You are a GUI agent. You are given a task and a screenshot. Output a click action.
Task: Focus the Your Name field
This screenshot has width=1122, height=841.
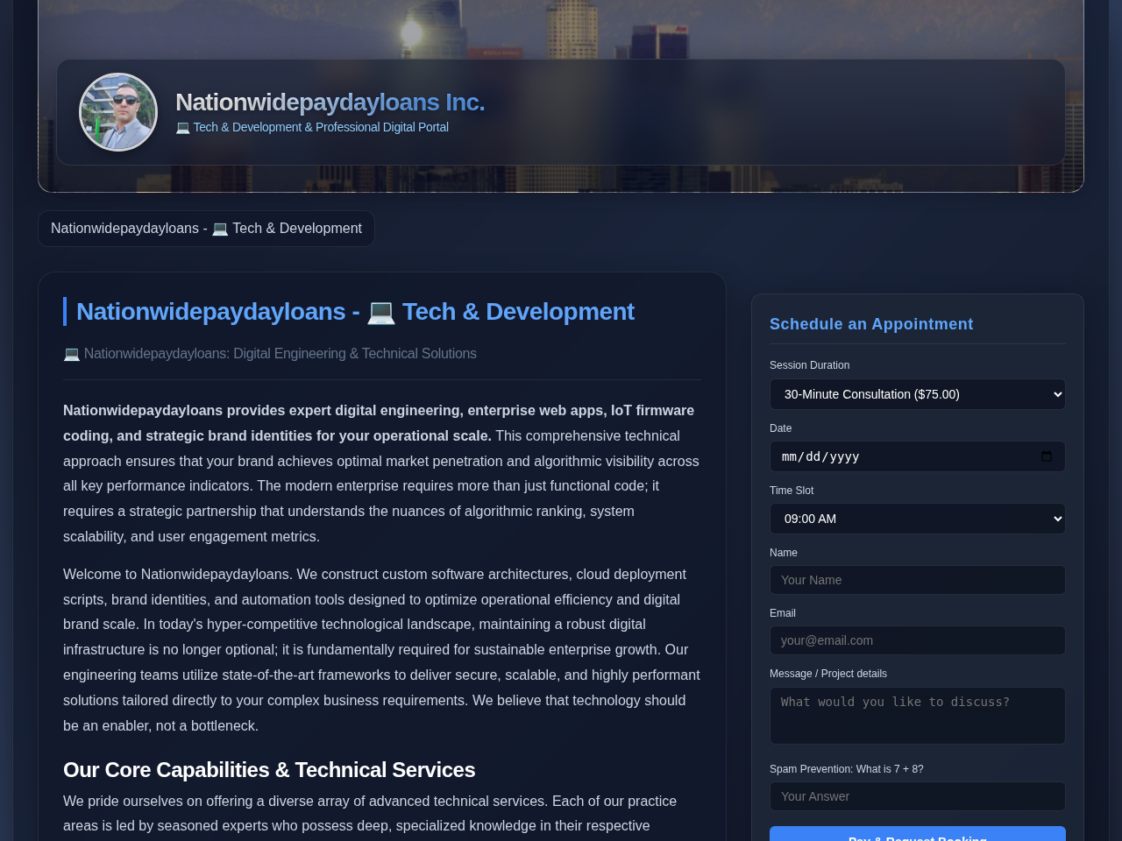(x=918, y=580)
